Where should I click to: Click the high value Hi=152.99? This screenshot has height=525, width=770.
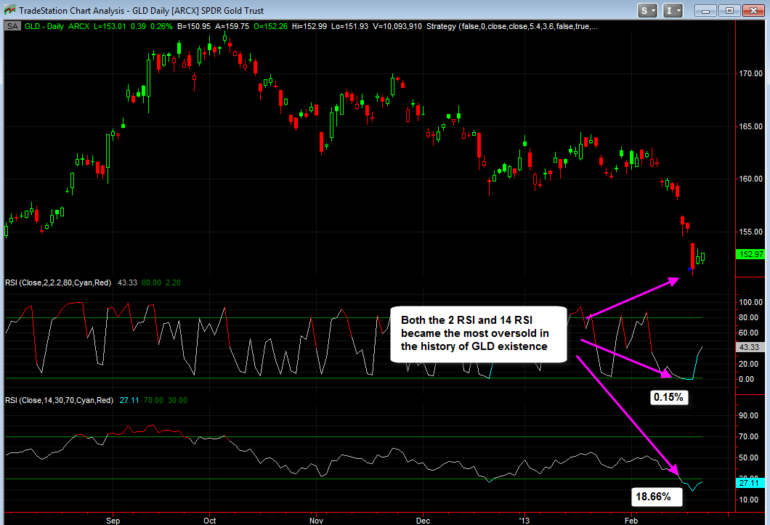tap(309, 27)
